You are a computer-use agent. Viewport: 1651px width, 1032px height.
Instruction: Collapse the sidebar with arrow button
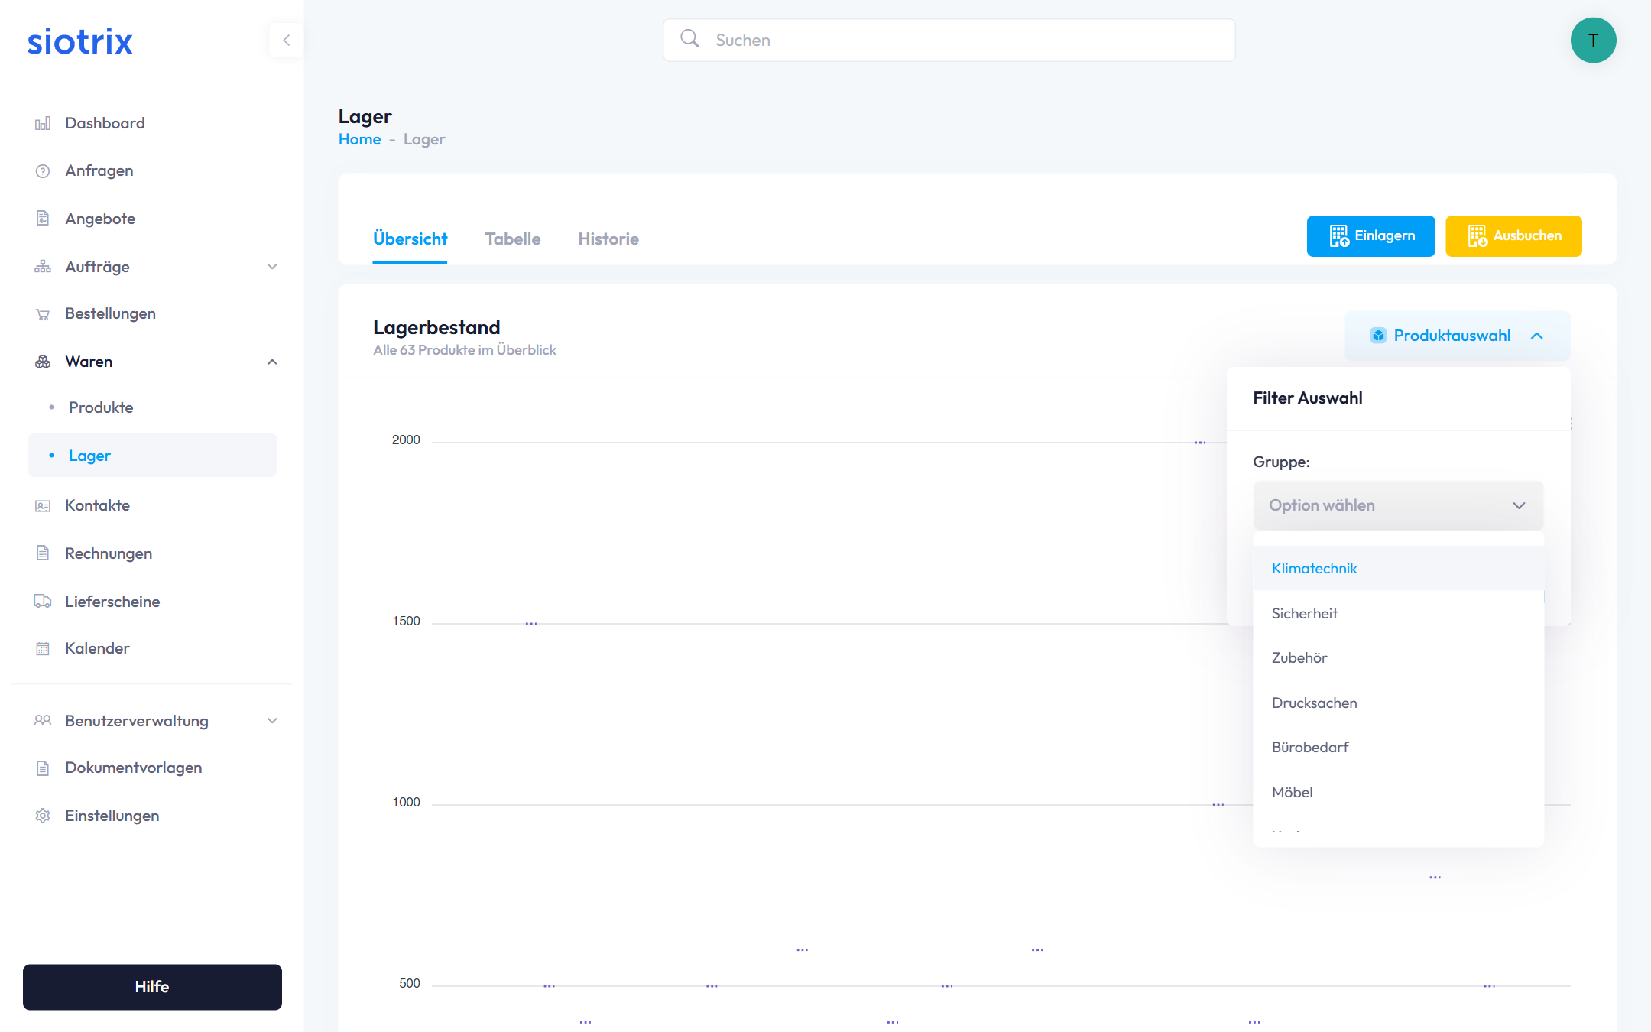(x=287, y=41)
